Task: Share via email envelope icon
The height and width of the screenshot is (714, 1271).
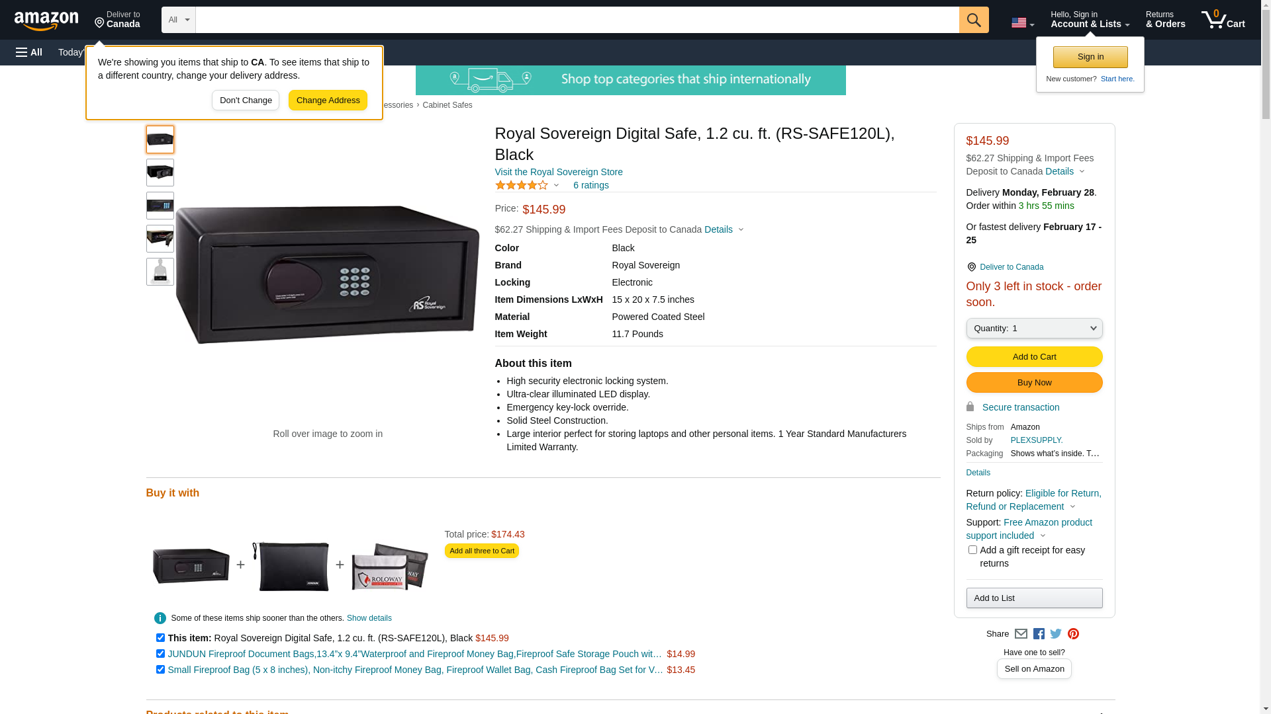Action: (x=1021, y=634)
